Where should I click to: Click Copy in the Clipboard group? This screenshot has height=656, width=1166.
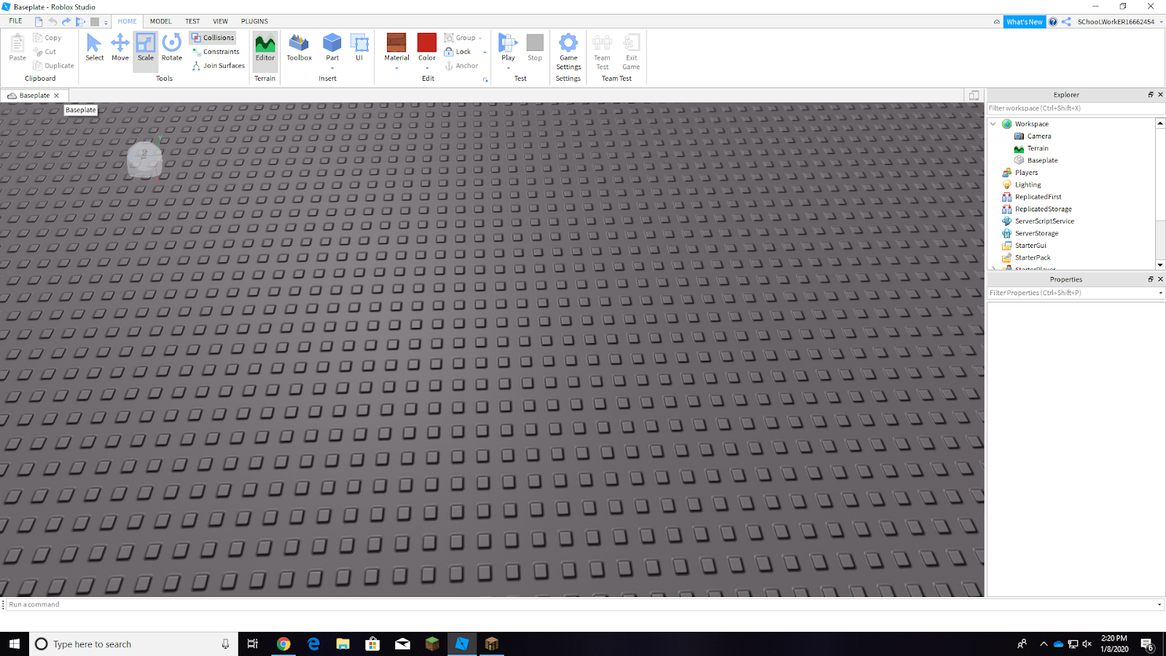tap(47, 38)
